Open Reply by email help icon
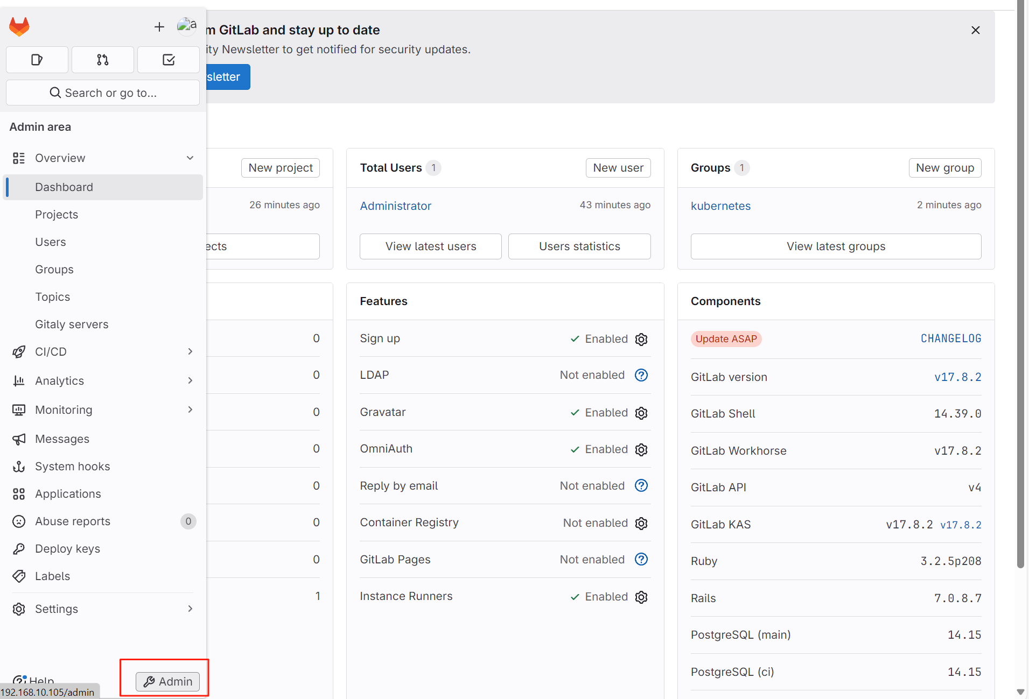1029x699 pixels. [x=641, y=485]
